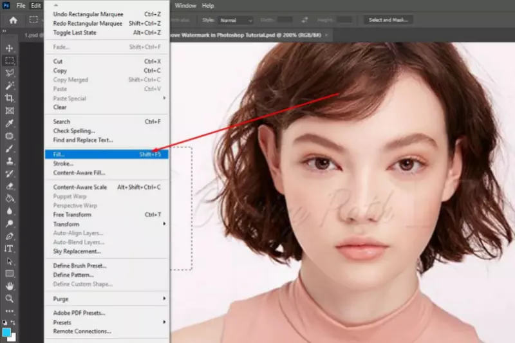Viewport: 515px width, 343px height.
Task: Choose Find and Replace Text...
Action: point(106,140)
